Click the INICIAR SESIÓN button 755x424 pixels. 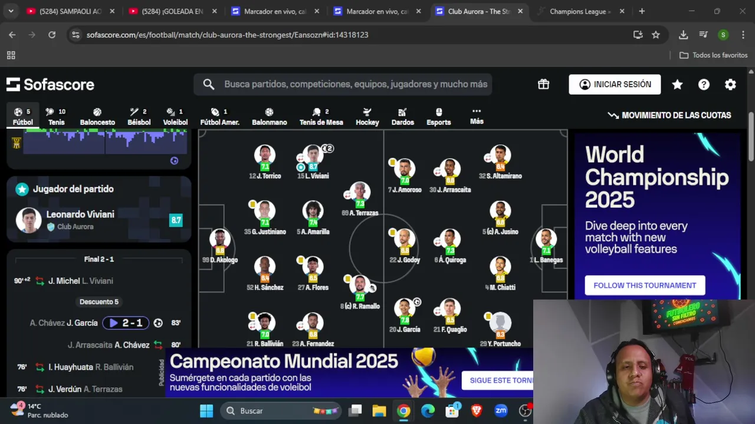[615, 84]
